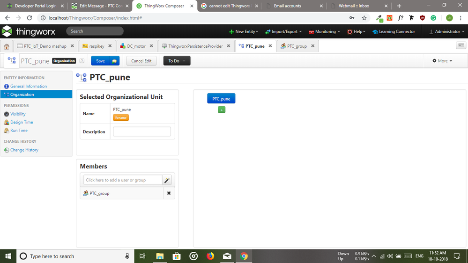Viewport: 468px width, 263px height.
Task: Open the Monitoring dropdown
Action: pos(325,32)
